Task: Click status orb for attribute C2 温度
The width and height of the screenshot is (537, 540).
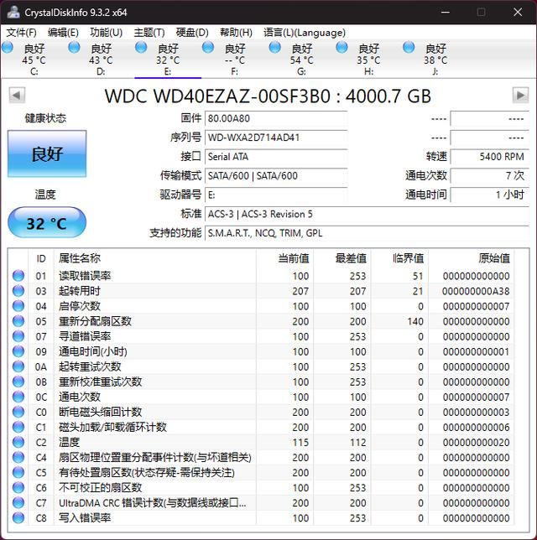Action: [18, 442]
